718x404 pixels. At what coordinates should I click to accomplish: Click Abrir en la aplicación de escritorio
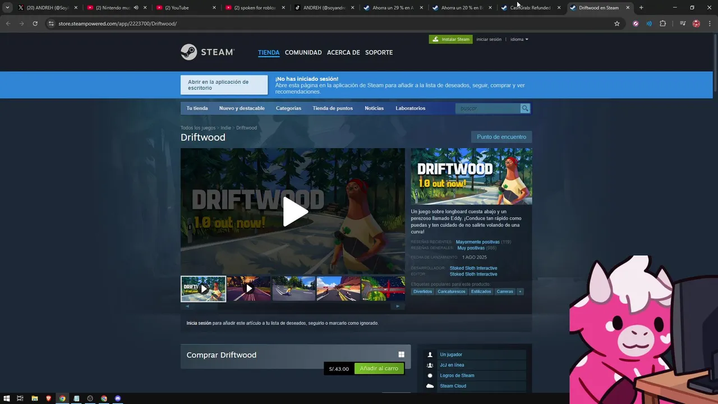(224, 85)
